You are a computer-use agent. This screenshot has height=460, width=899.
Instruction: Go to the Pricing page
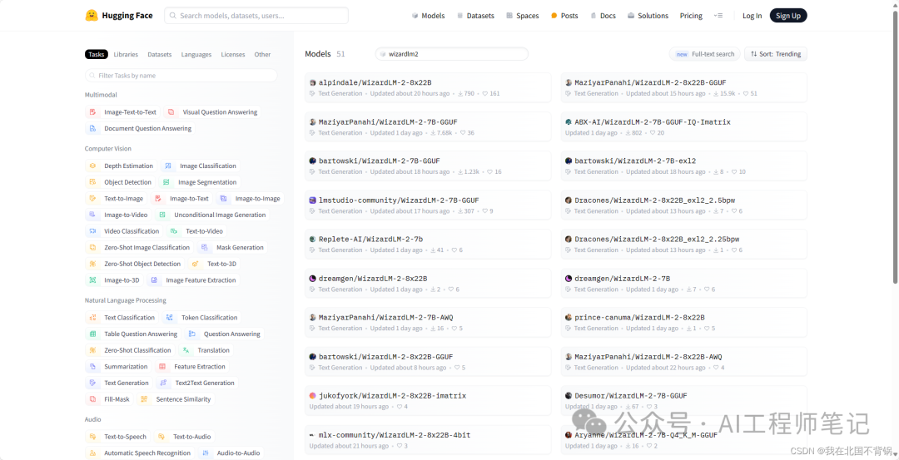click(691, 16)
